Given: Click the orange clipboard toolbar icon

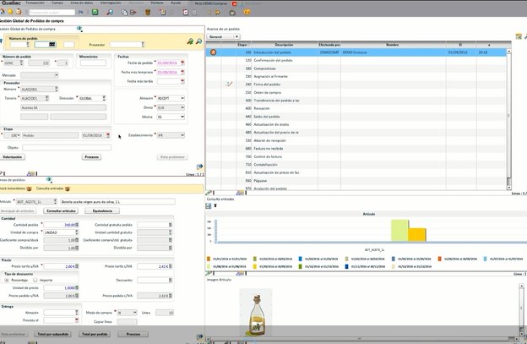Looking at the screenshot, I should click(x=19, y=12).
